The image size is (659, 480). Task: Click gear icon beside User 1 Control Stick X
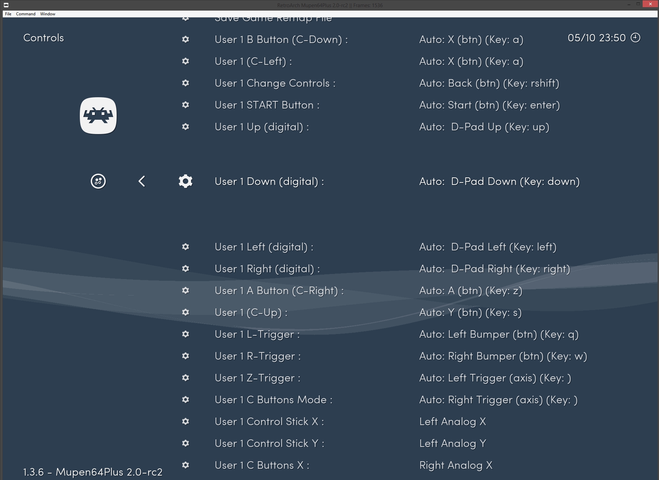[186, 421]
